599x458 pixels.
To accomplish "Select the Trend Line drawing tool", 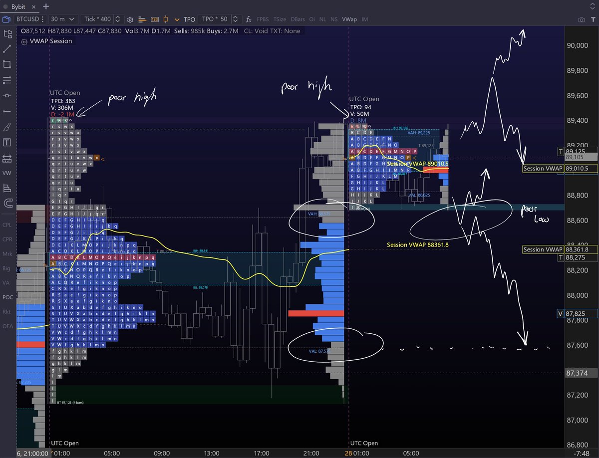I will [7, 48].
